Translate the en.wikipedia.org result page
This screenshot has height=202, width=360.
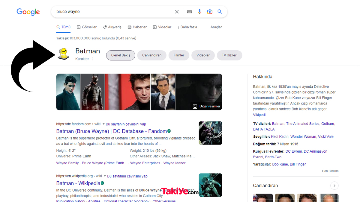point(127,176)
